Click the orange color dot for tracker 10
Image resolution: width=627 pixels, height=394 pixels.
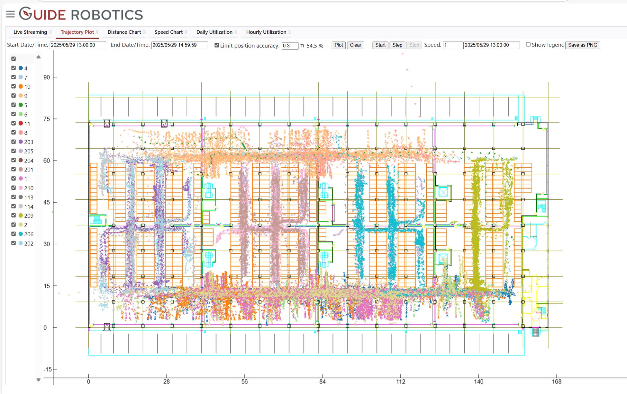(x=21, y=86)
